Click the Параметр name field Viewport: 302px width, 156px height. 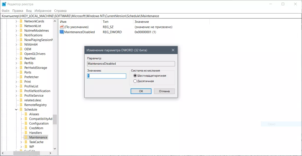[x=131, y=63]
